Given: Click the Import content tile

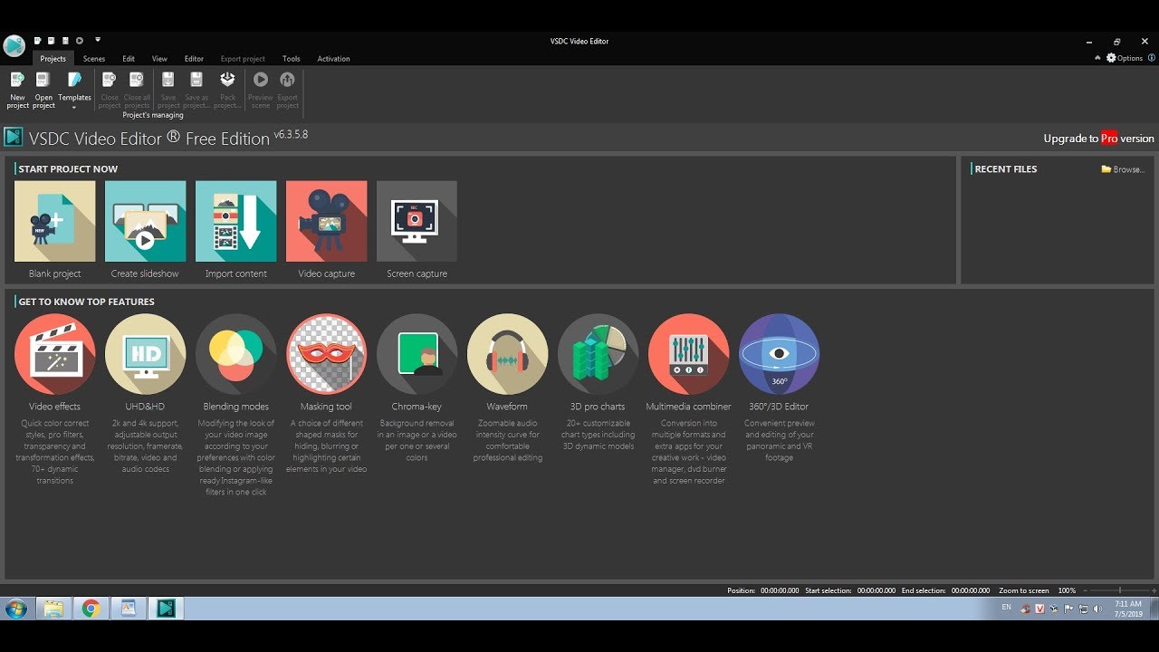Looking at the screenshot, I should point(235,221).
